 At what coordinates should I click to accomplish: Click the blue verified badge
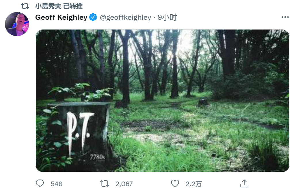click(x=93, y=17)
